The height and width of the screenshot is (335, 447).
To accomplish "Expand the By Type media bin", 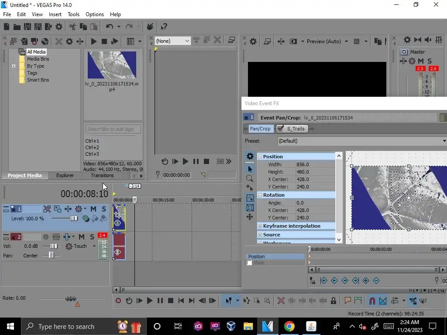I will (14, 66).
